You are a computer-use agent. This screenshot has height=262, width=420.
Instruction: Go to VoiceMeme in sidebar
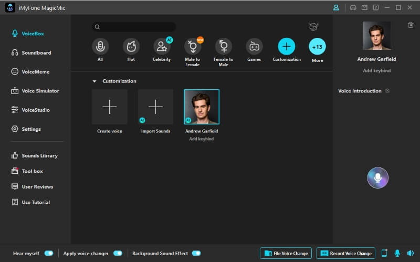30,72
